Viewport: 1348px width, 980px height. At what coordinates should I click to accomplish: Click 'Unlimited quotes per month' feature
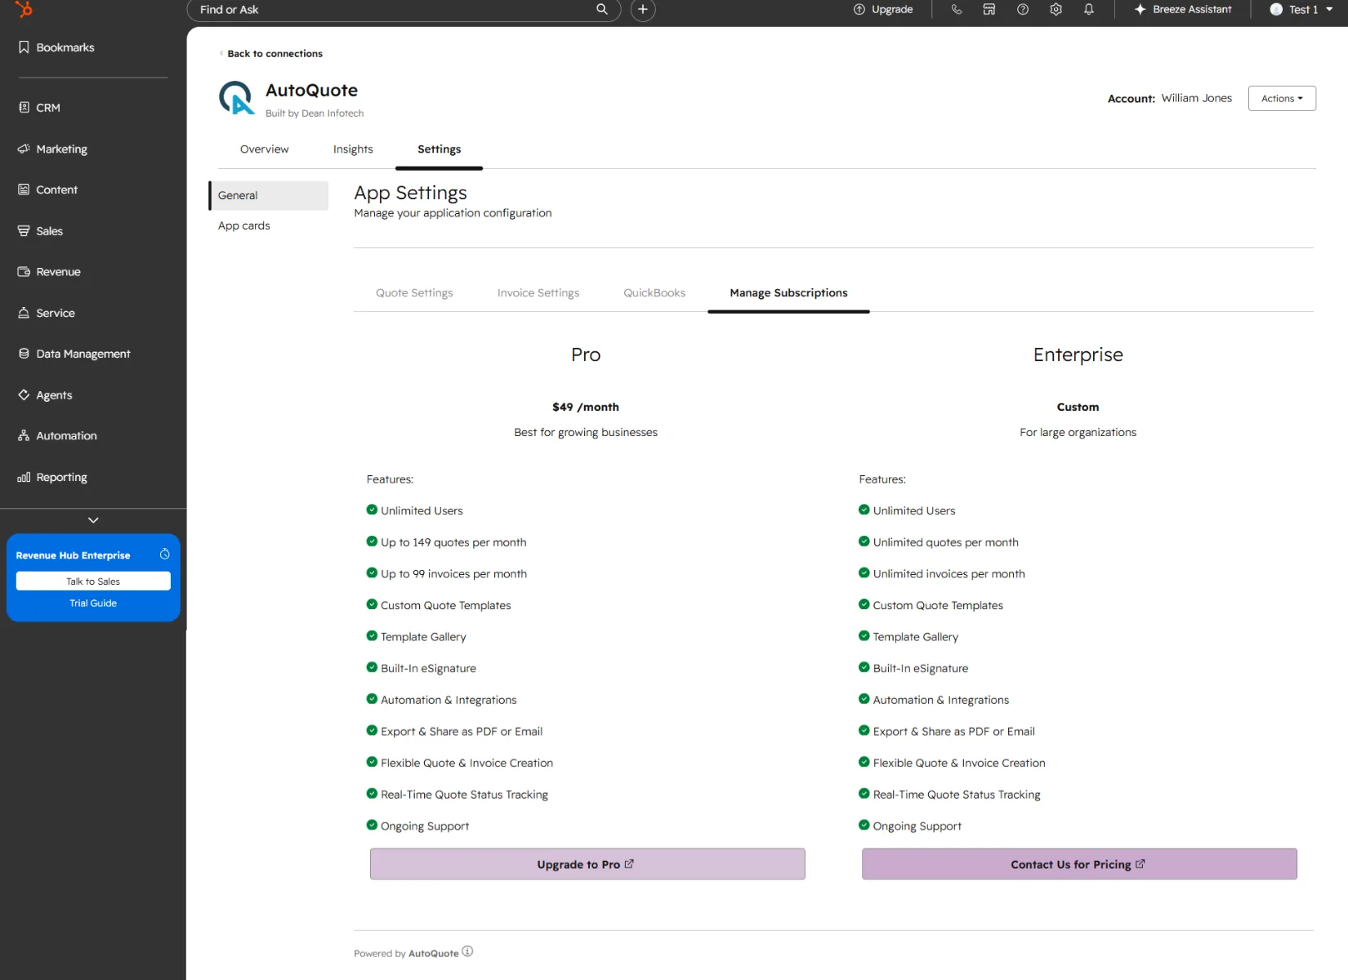945,543
